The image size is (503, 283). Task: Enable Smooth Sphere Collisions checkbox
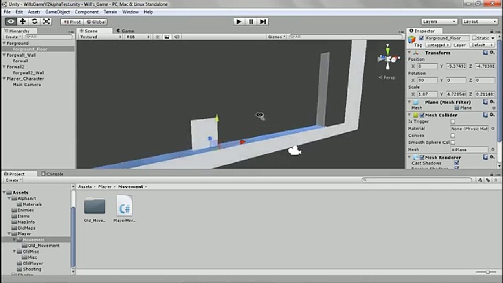(453, 143)
